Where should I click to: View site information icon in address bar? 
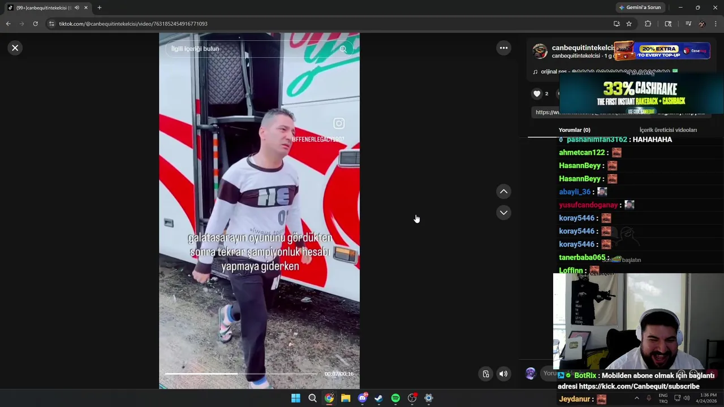tap(51, 24)
